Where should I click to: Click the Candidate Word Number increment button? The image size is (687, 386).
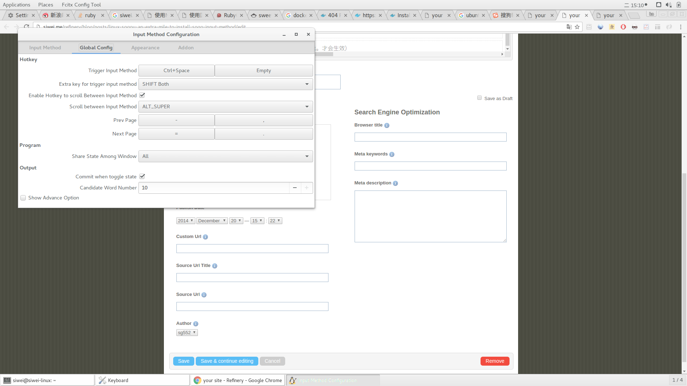307,187
